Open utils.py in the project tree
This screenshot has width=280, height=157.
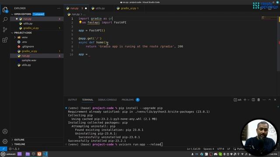(x=26, y=65)
